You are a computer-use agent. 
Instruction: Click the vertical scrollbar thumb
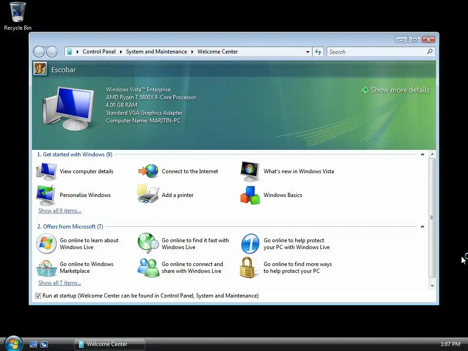[x=432, y=218]
